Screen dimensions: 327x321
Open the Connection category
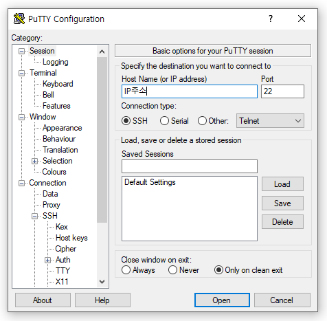(47, 183)
